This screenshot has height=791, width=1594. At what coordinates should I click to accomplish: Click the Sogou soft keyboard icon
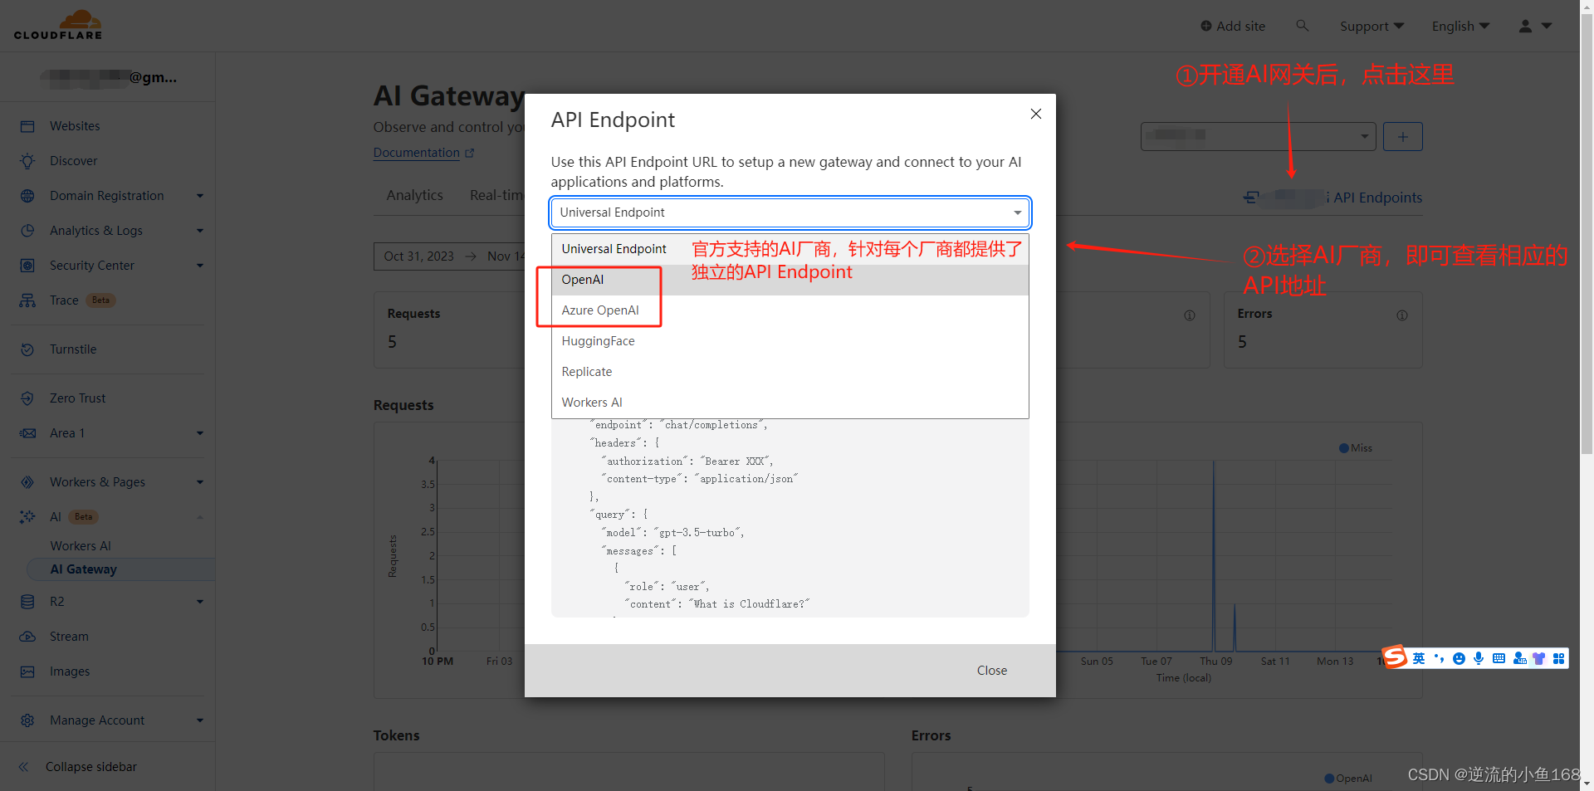pyautogui.click(x=1499, y=658)
